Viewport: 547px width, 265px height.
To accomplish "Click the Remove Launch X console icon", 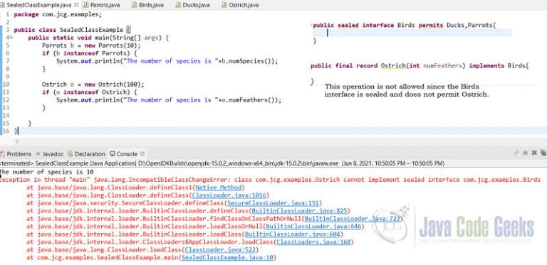I will pos(534,153).
